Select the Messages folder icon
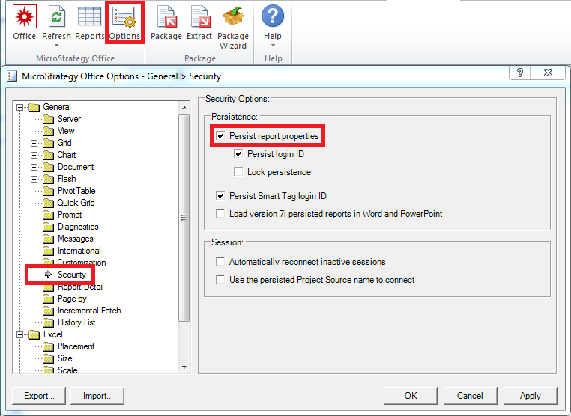This screenshot has width=571, height=416. pos(48,239)
